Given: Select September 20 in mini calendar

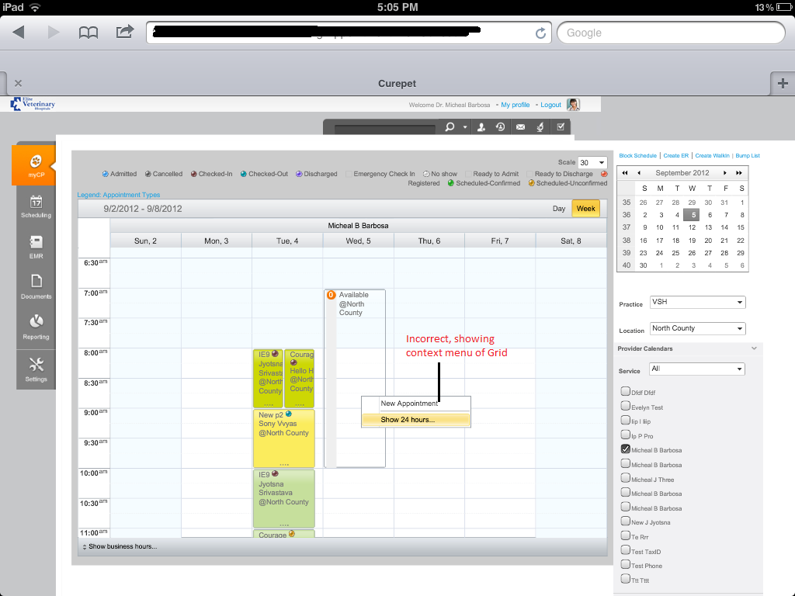Looking at the screenshot, I should tap(708, 241).
